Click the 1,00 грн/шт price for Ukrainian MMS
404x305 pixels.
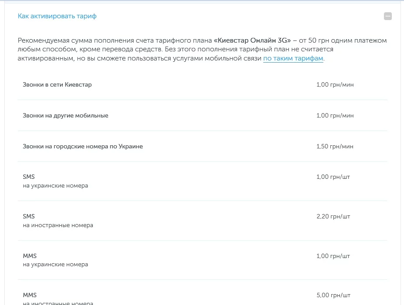333,256
